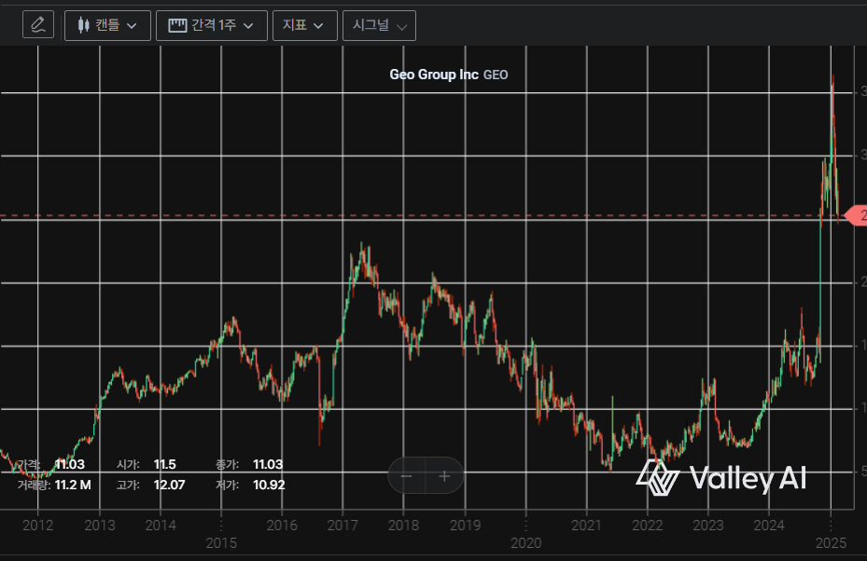
Task: Click the 2012 label on time axis
Action: point(38,526)
